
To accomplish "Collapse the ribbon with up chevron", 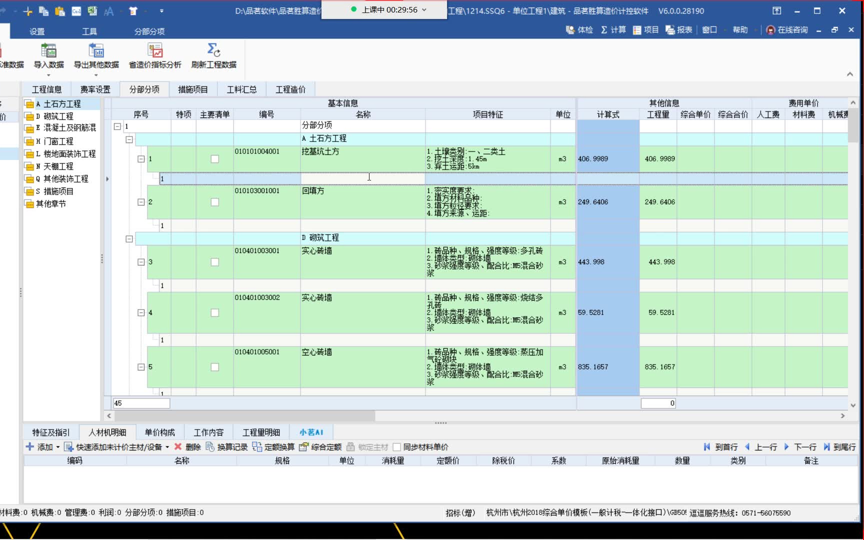I will click(x=850, y=74).
